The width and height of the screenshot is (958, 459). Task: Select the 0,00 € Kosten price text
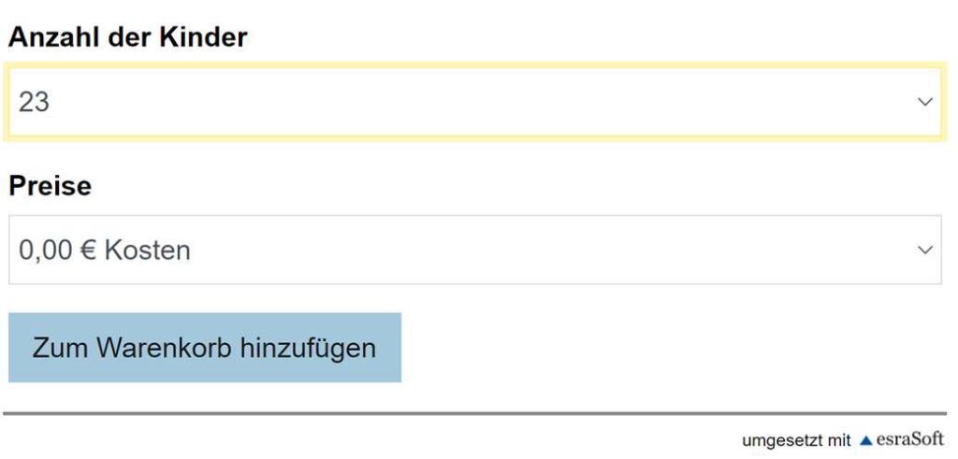coord(105,251)
